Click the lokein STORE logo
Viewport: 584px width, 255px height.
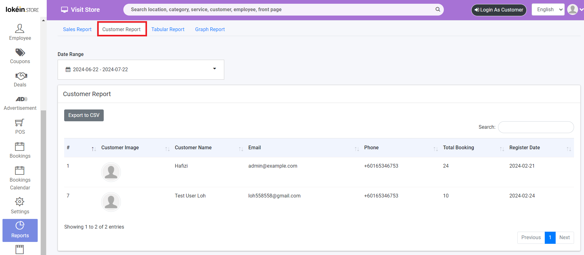point(22,9)
